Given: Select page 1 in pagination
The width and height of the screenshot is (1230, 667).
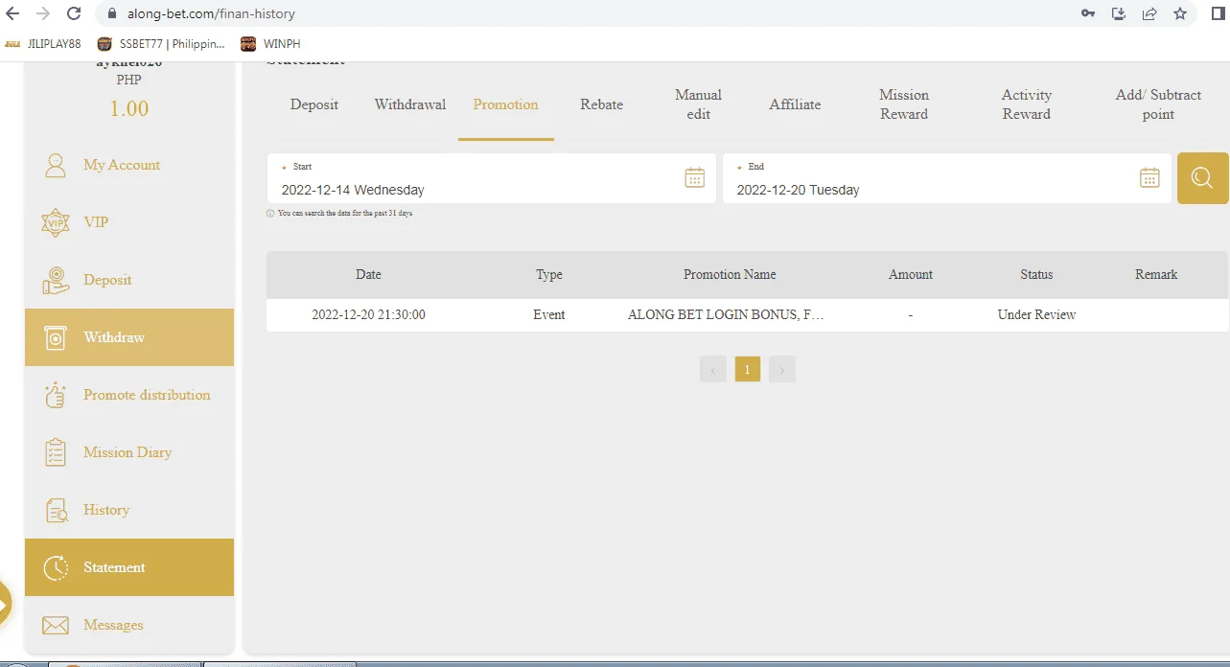Looking at the screenshot, I should 748,370.
